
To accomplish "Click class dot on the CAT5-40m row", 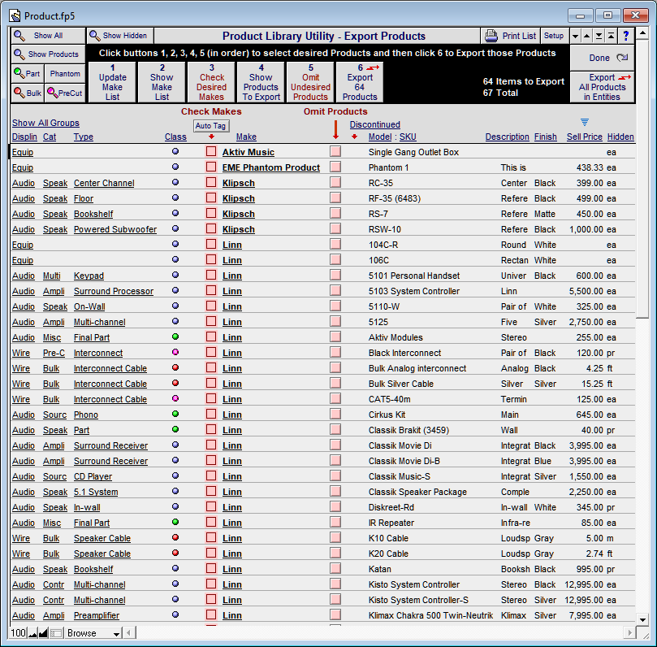I will (x=175, y=398).
